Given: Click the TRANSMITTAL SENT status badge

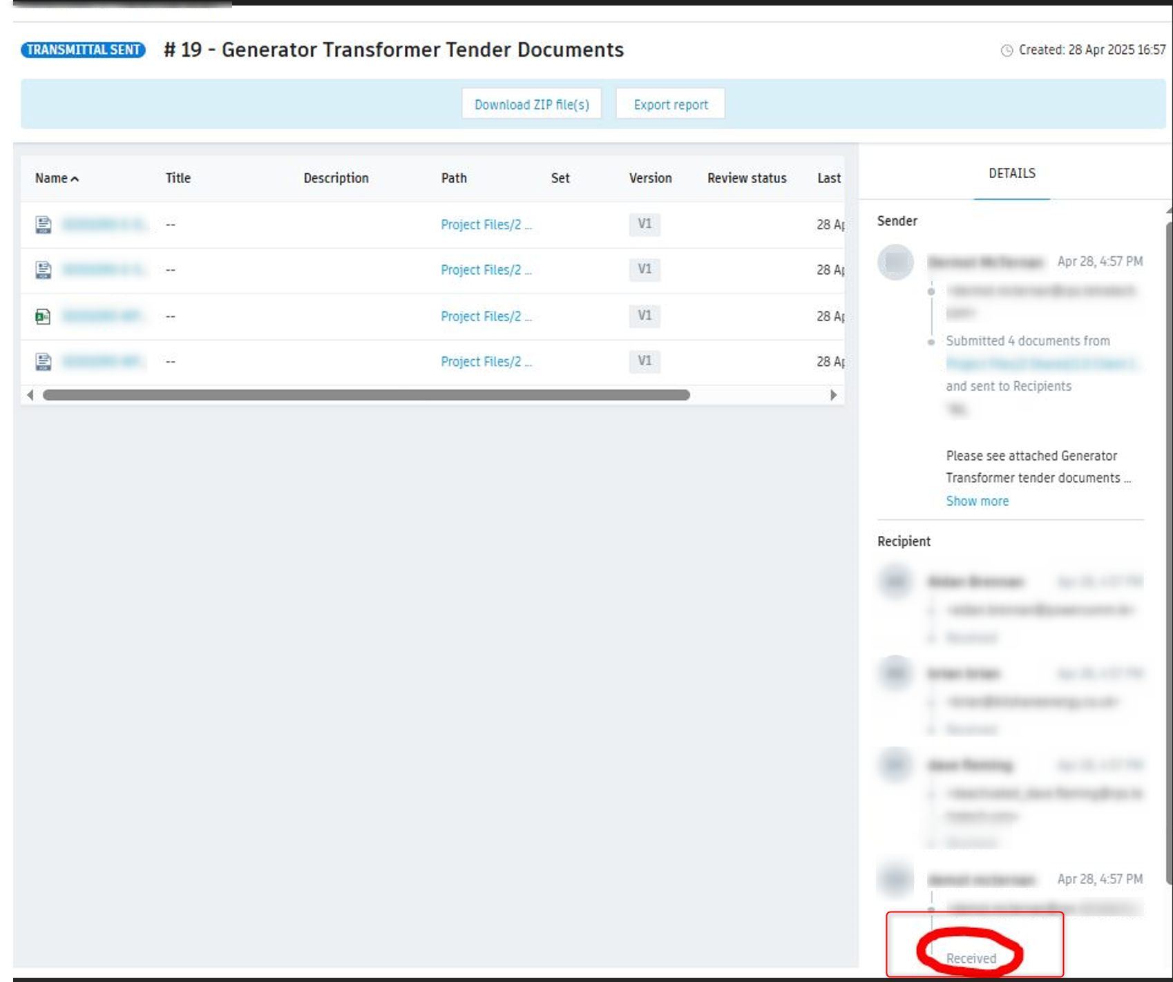Looking at the screenshot, I should click(84, 50).
